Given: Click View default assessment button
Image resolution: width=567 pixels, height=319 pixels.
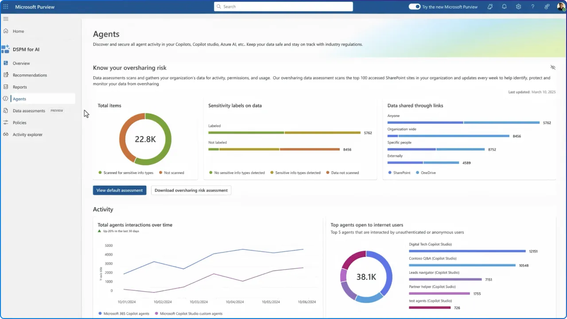Looking at the screenshot, I should (x=120, y=190).
